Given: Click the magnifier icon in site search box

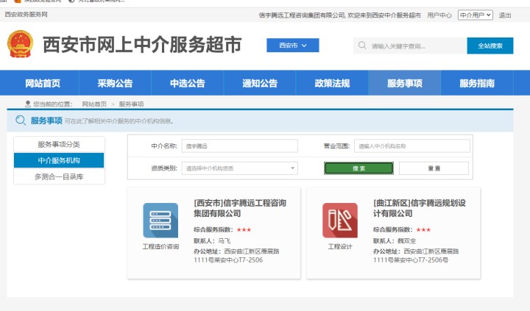Looking at the screenshot, I should [362, 46].
